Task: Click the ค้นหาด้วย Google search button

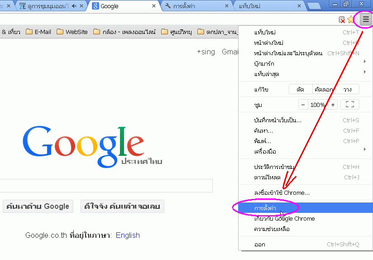Action: [38, 207]
